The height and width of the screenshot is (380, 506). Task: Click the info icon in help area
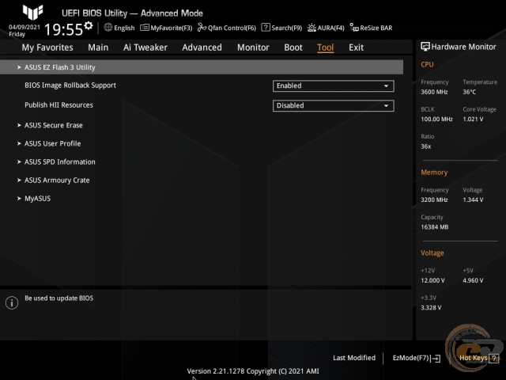coord(12,302)
